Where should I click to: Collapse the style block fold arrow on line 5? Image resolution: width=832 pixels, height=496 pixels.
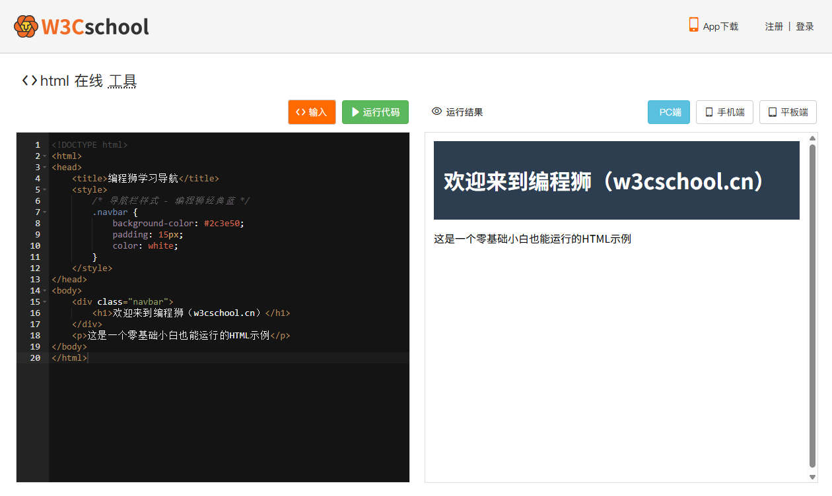click(45, 190)
